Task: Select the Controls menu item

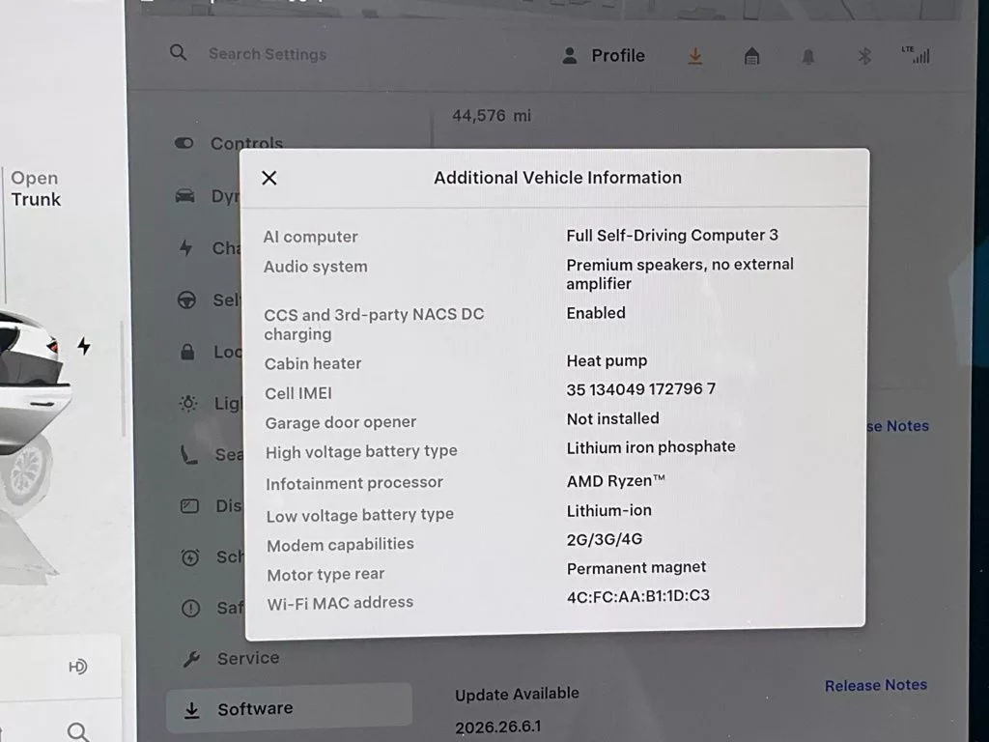Action: [230, 143]
